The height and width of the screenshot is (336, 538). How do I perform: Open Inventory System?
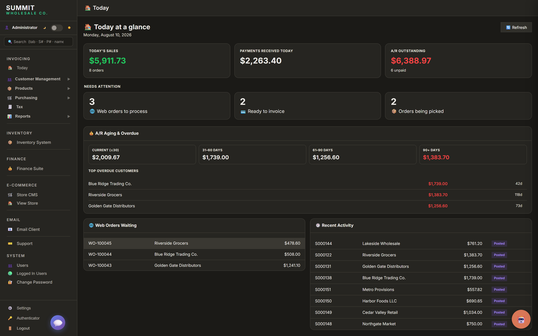click(x=34, y=142)
